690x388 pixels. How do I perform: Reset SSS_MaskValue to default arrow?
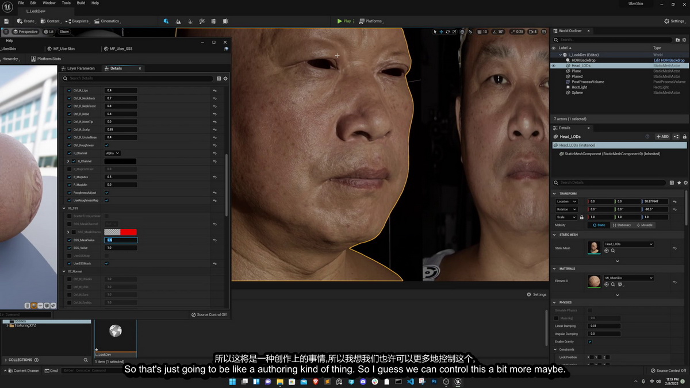[x=215, y=240]
